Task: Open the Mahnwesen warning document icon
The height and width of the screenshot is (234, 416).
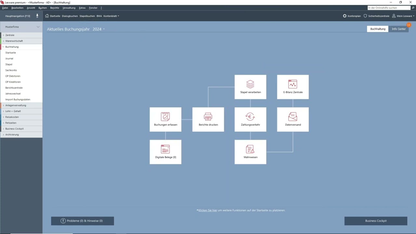Action: 250,149
